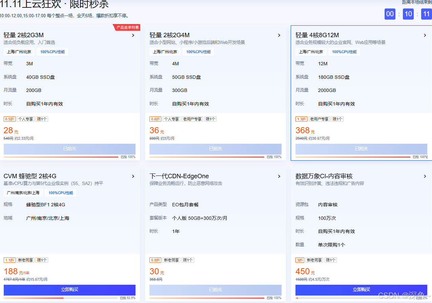This screenshot has width=432, height=303.
Task: Open the 轻量 4核8G12M product title
Action: [x=317, y=35]
